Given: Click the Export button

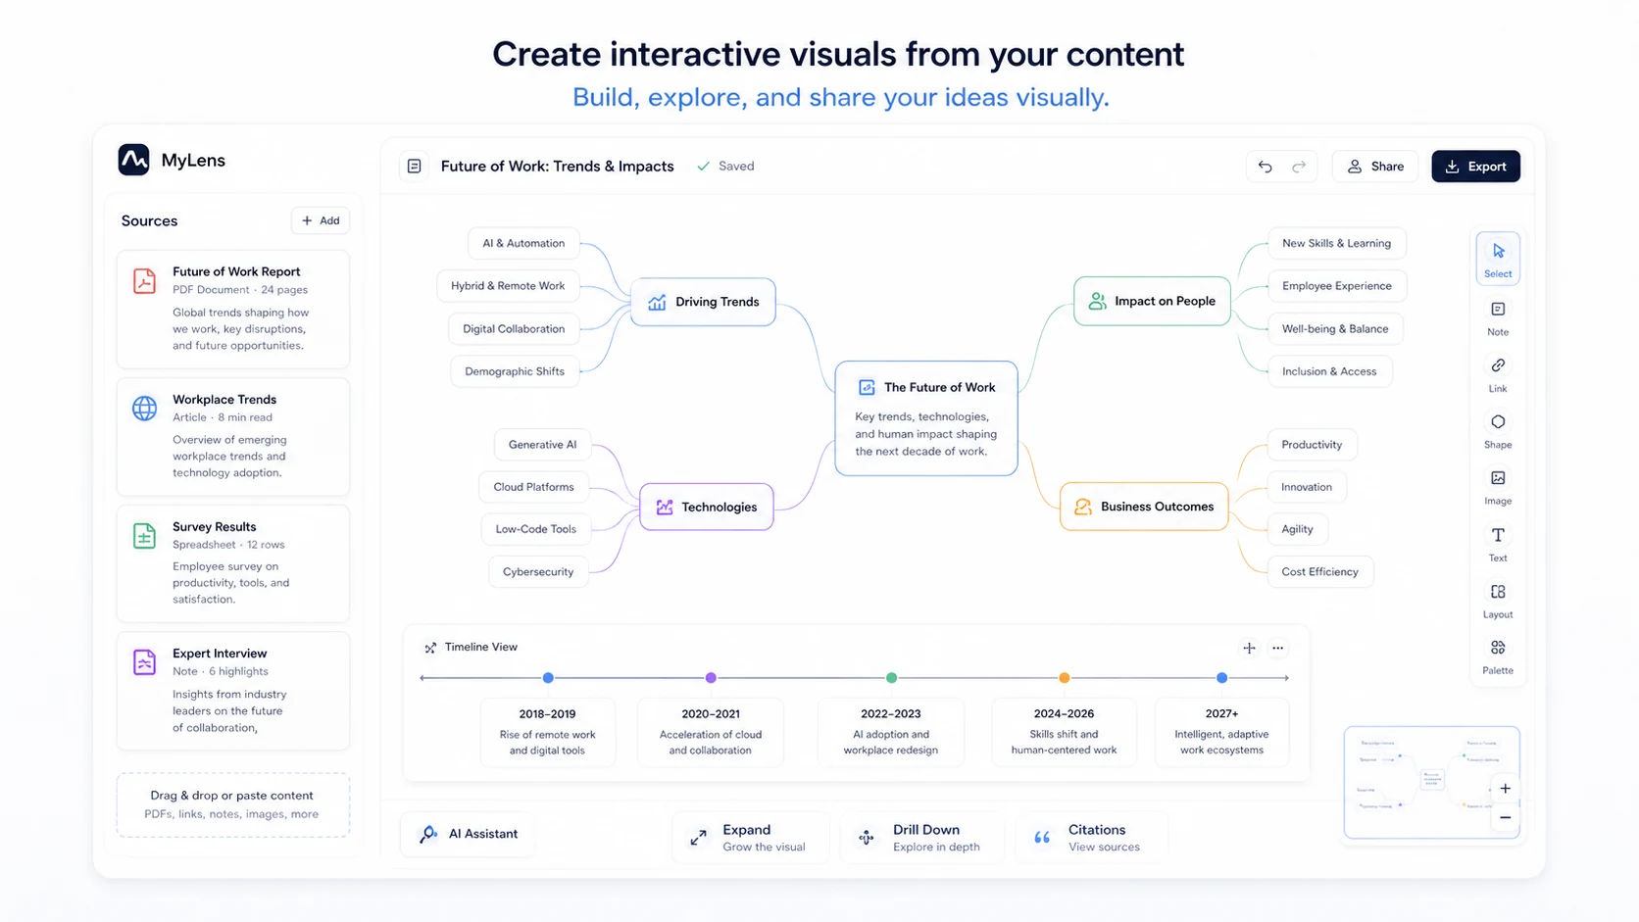Looking at the screenshot, I should [1475, 167].
